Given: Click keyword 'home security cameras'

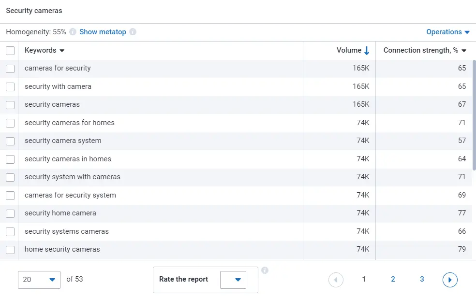Looking at the screenshot, I should [x=62, y=249].
